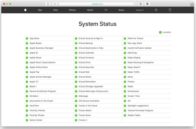The height and width of the screenshot is (129, 196).
Task: Open the Music menu item
Action: point(122,10)
